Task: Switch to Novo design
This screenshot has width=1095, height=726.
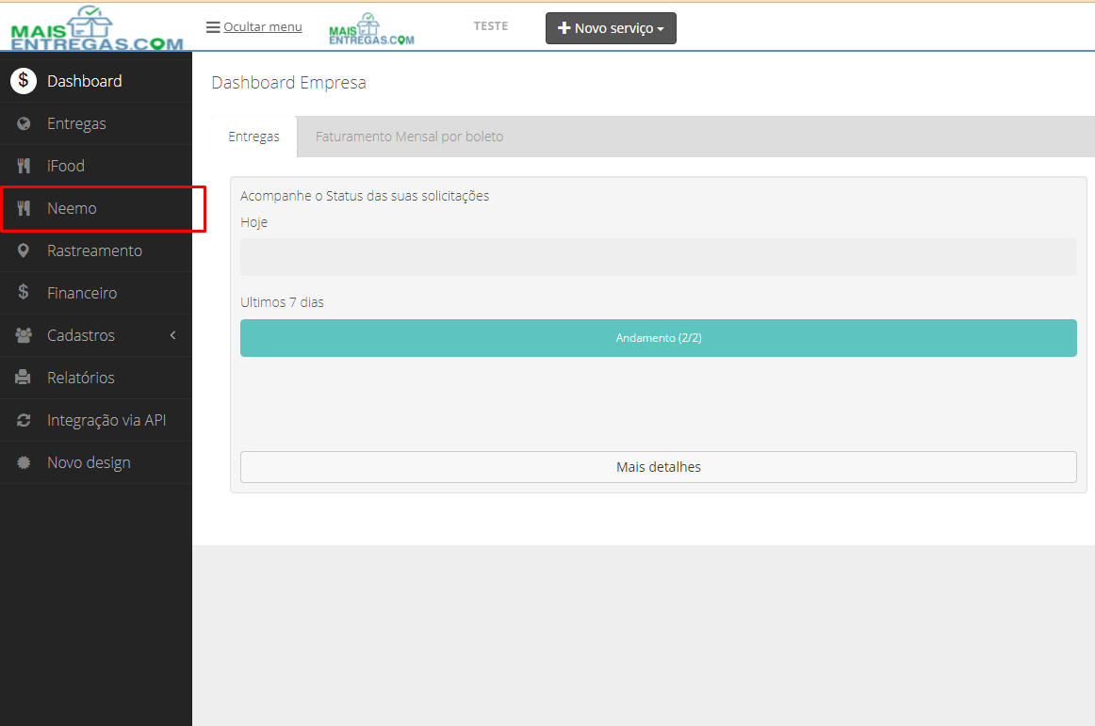Action: tap(96, 462)
